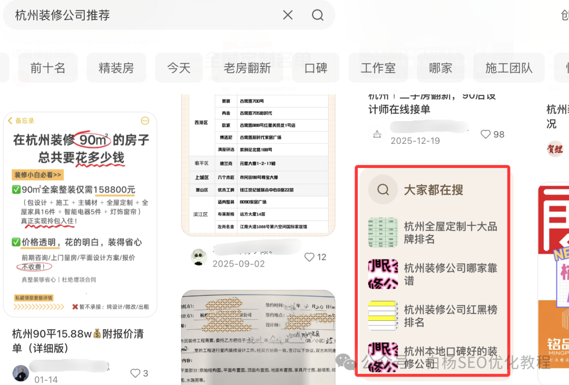Open author avatar on 2025-12-19 post
The width and height of the screenshot is (569, 385).
[x=377, y=134]
